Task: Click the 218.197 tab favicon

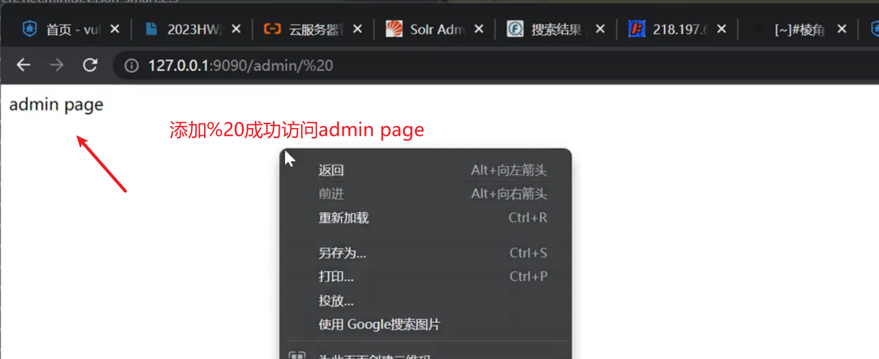Action: 636,30
